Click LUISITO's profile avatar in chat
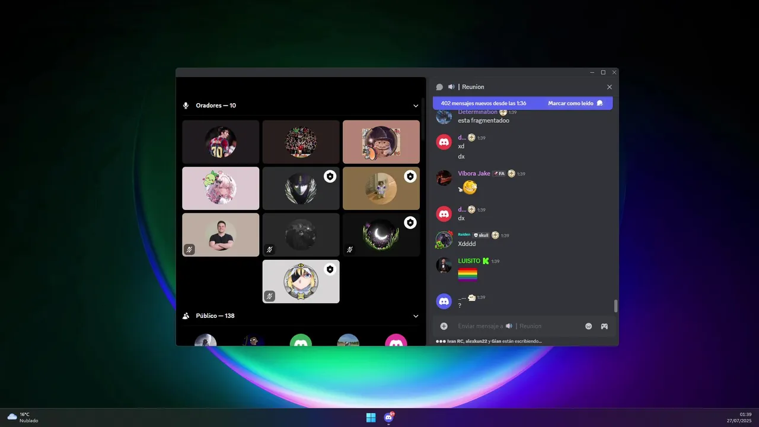 tap(444, 265)
